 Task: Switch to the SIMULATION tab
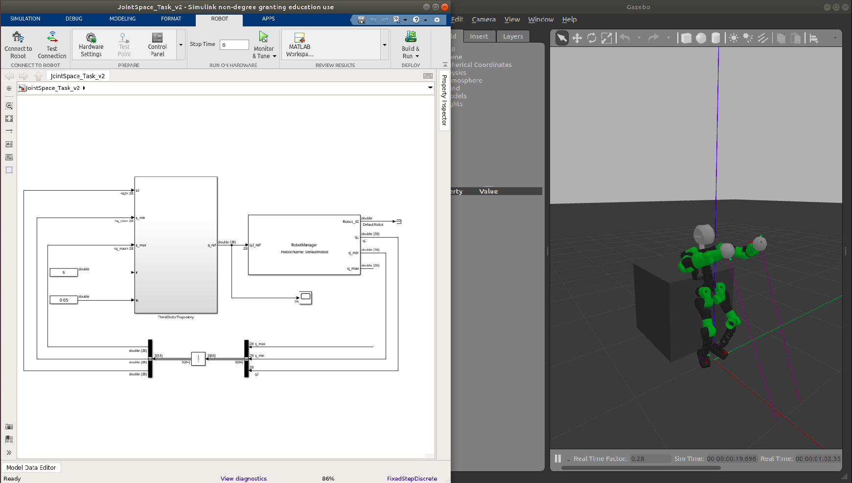point(25,19)
